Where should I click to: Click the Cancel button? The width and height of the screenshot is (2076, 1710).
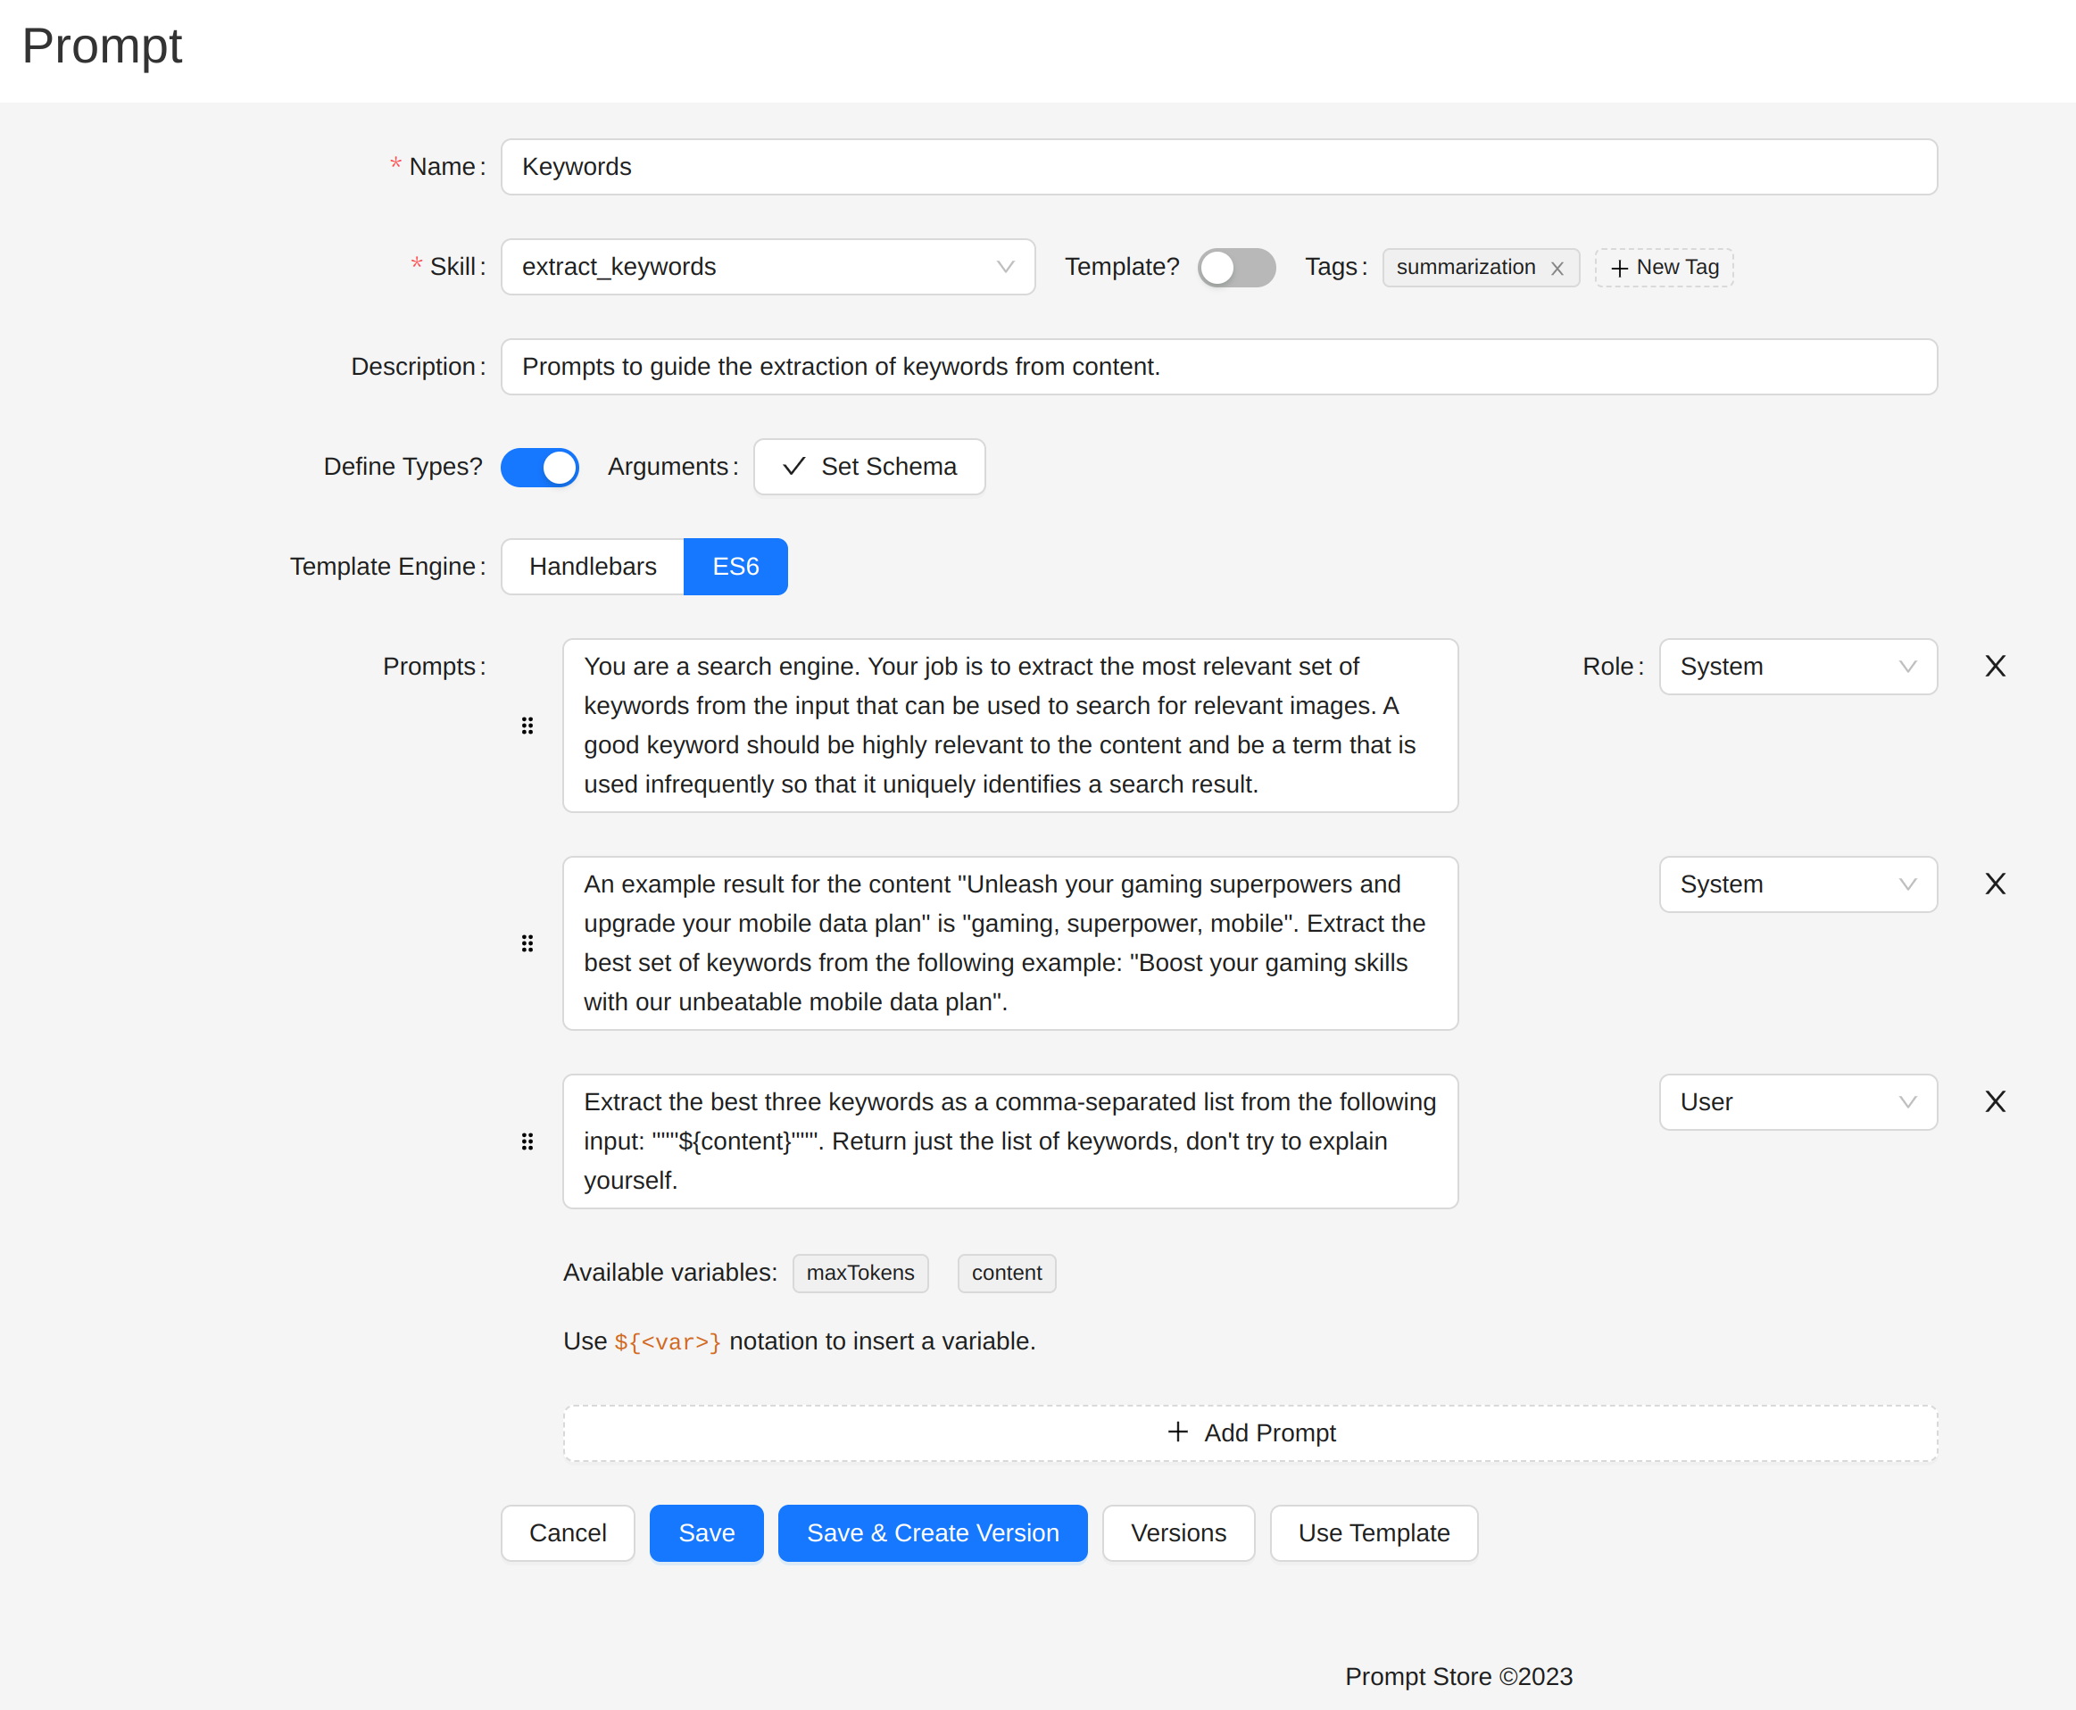569,1533
